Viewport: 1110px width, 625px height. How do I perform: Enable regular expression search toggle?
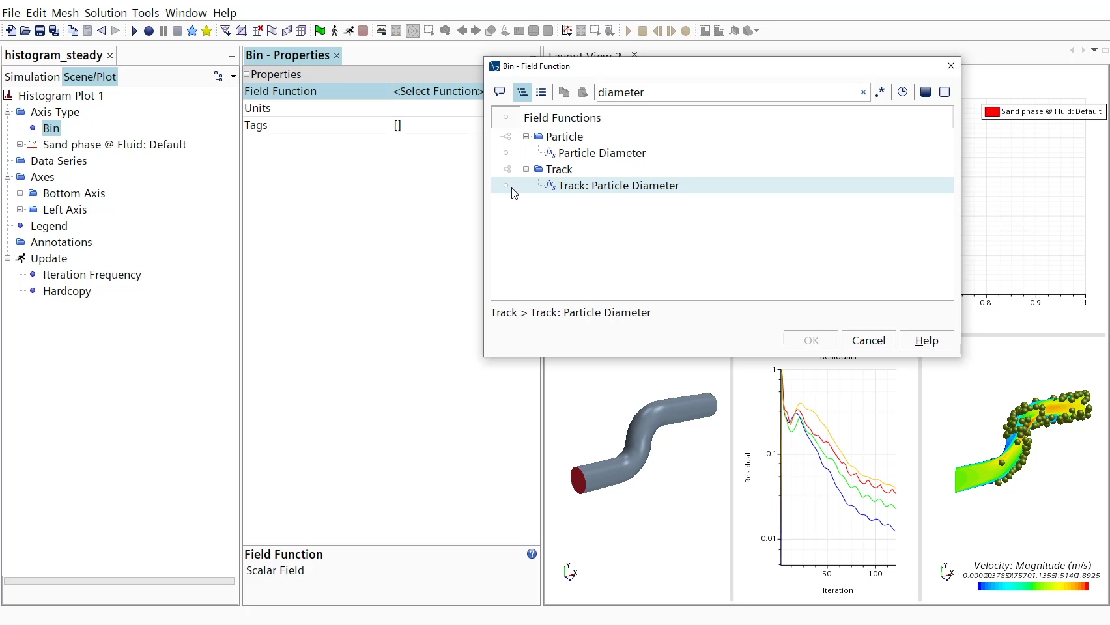881,92
